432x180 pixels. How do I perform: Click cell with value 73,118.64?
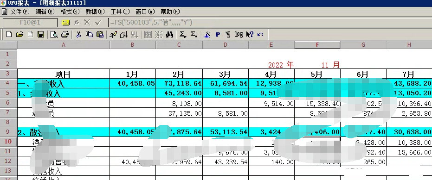pos(179,83)
